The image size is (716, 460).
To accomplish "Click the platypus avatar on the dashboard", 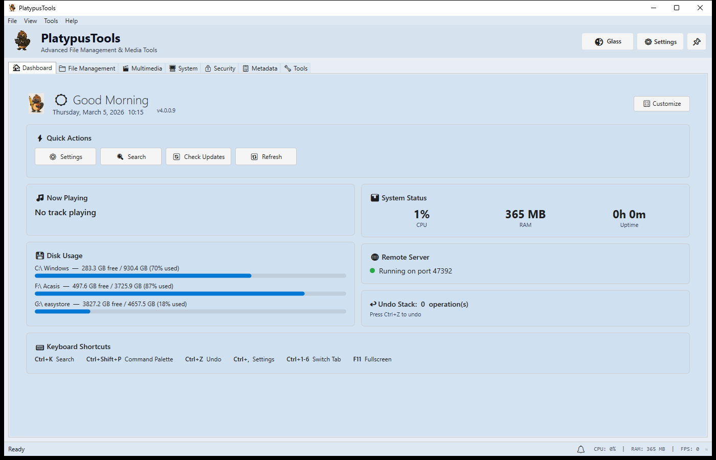I will click(x=36, y=103).
